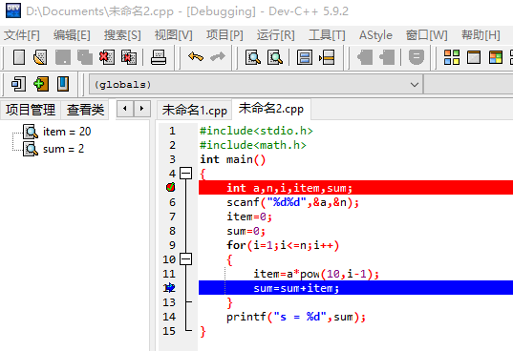Click the for(i=1;i<=n;i++) code line
The height and width of the screenshot is (351, 513).
(283, 245)
